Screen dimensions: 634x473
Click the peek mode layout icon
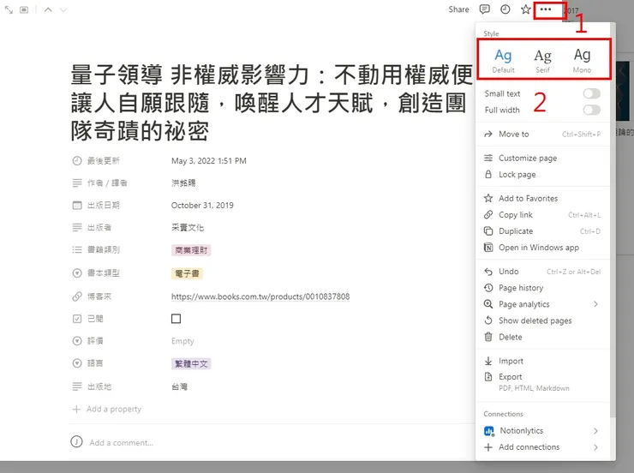tap(24, 9)
